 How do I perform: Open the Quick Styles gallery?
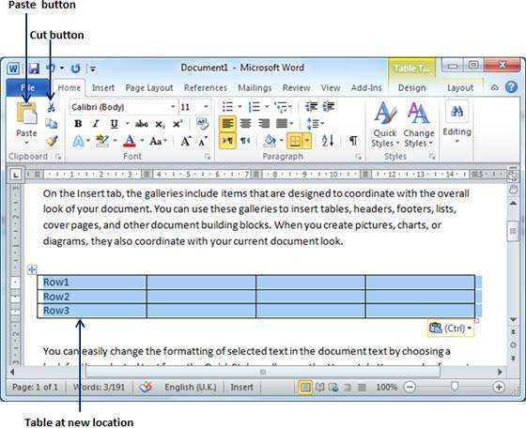[385, 125]
